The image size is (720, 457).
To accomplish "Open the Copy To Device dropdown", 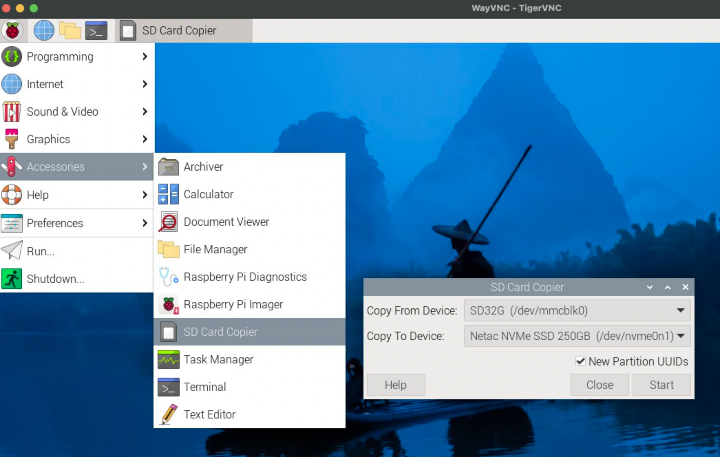I will pyautogui.click(x=577, y=336).
